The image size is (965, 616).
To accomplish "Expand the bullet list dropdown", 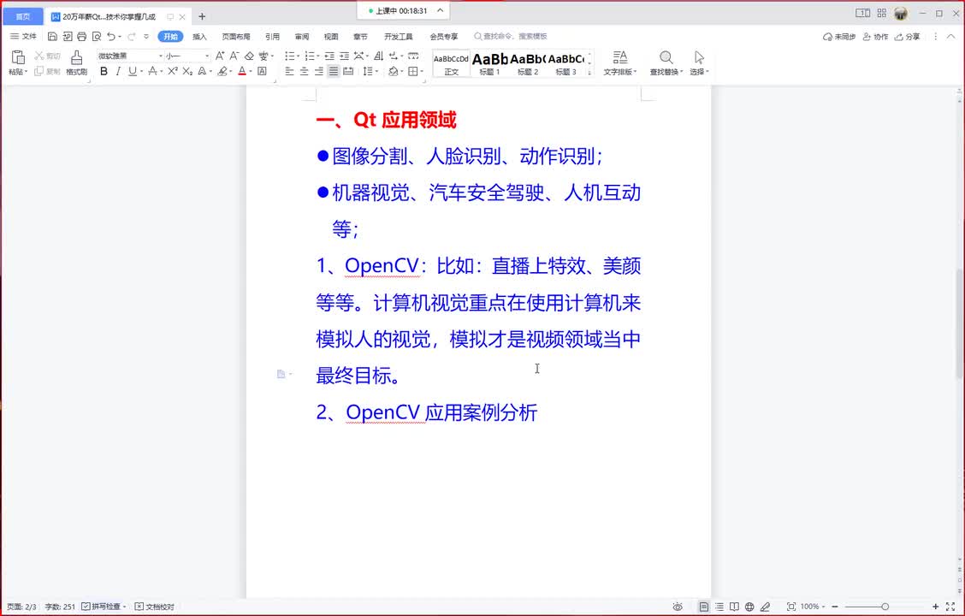I will coord(298,56).
